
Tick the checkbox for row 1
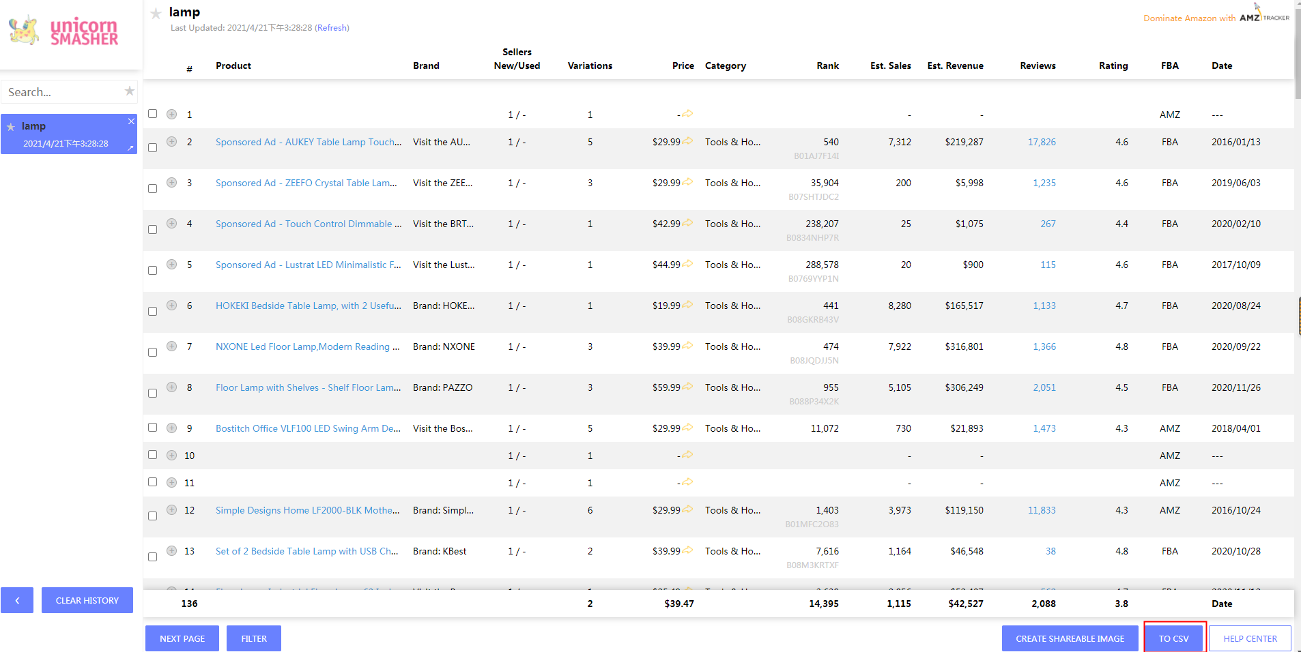pos(153,114)
